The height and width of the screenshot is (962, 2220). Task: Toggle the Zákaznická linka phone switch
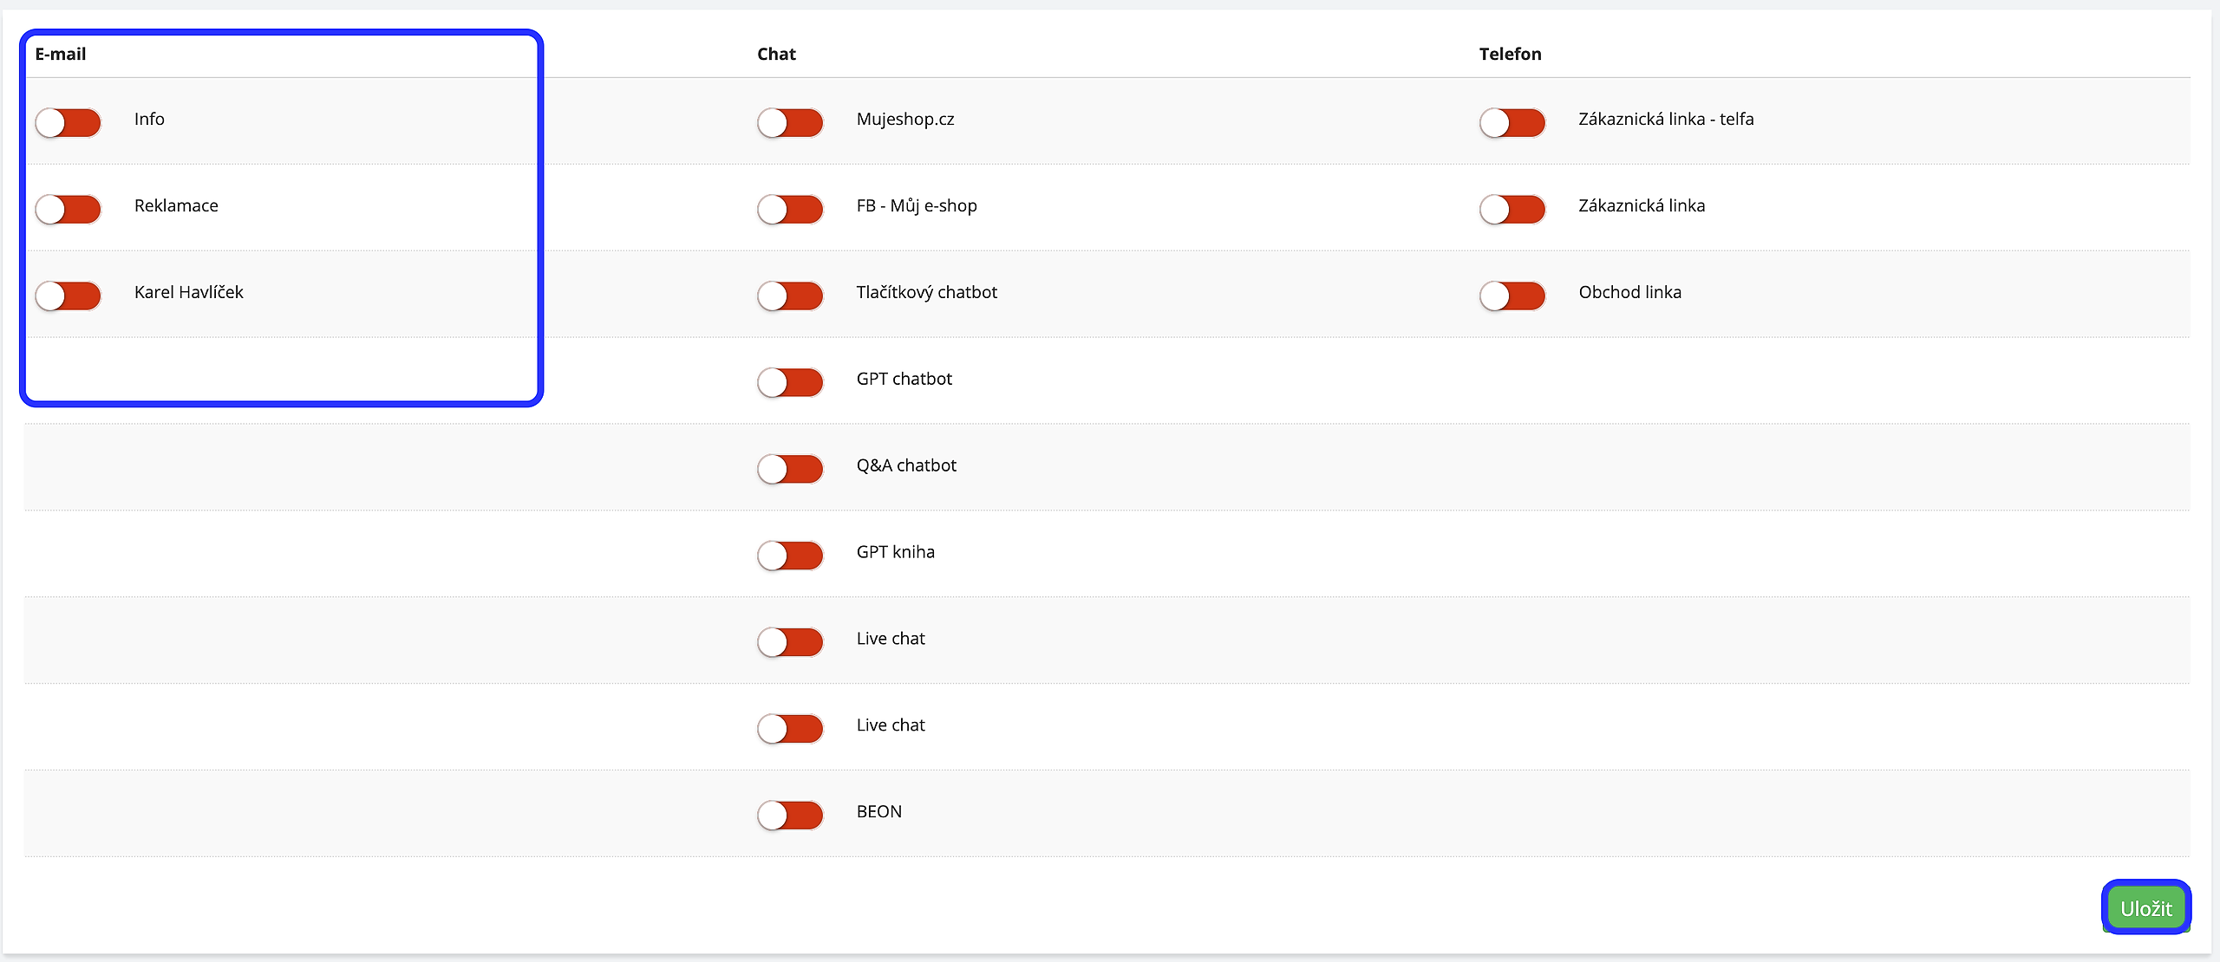coord(1512,209)
